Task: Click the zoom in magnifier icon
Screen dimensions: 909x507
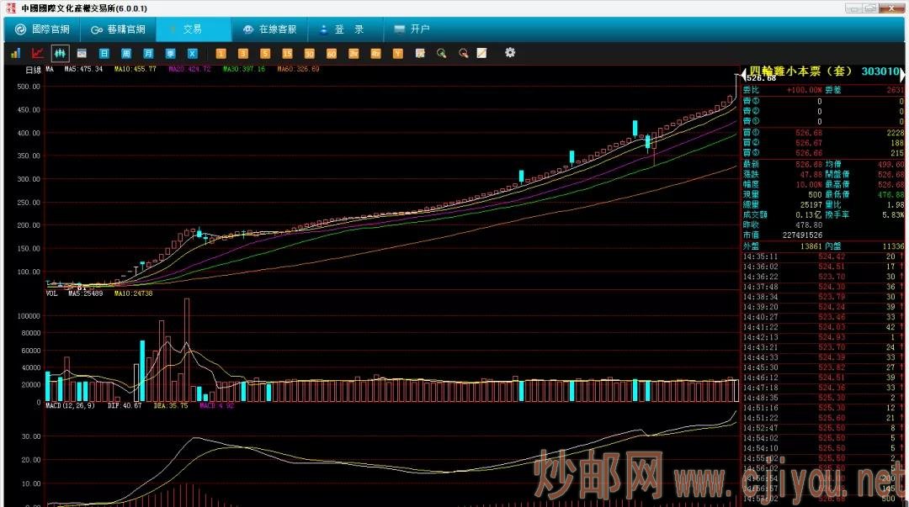Action: point(441,53)
